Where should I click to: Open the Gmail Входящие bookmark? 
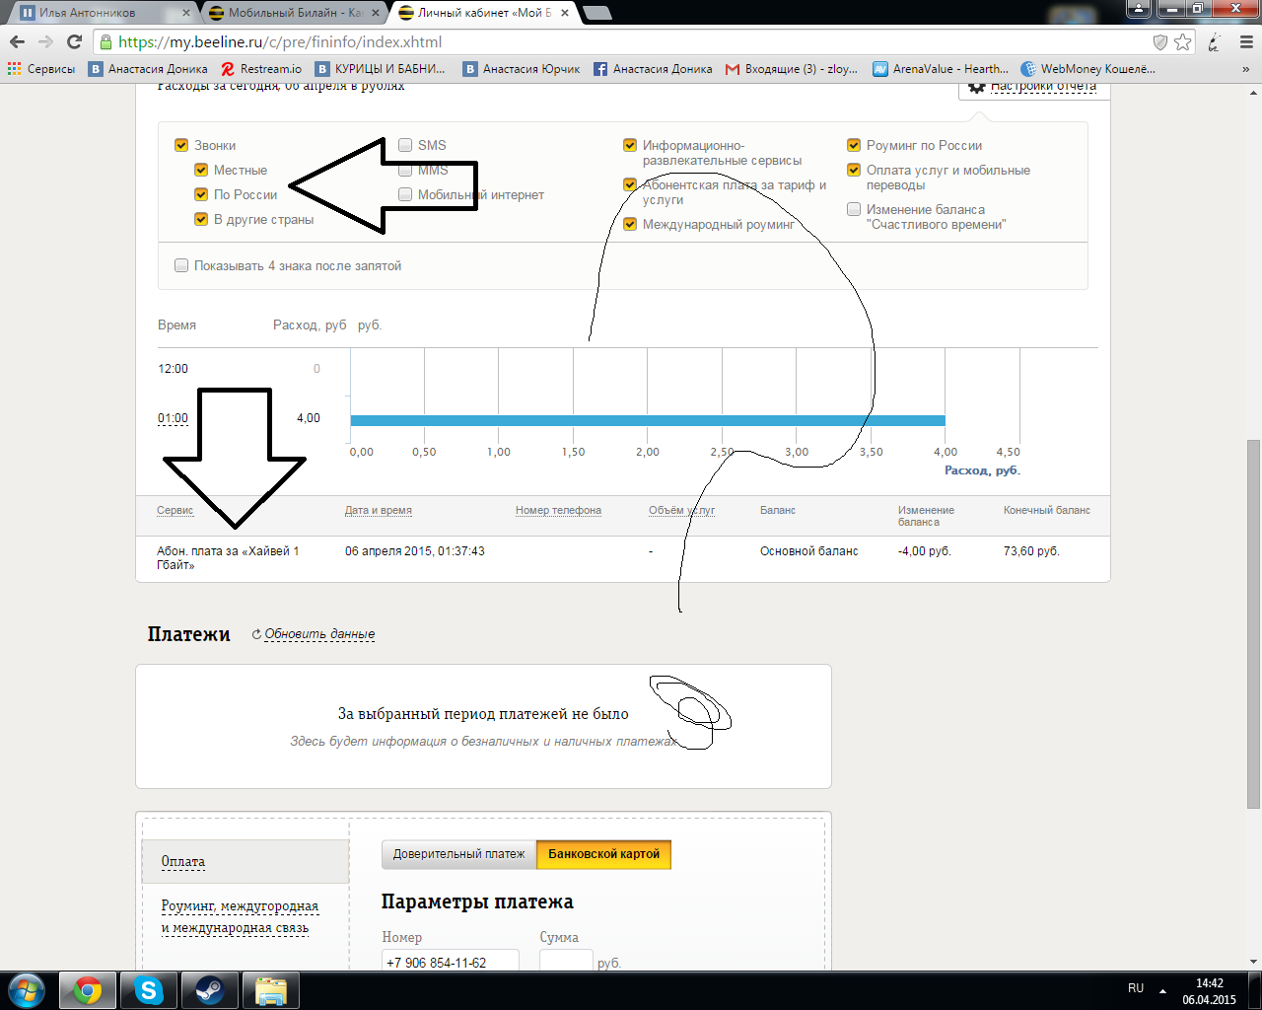pyautogui.click(x=792, y=69)
